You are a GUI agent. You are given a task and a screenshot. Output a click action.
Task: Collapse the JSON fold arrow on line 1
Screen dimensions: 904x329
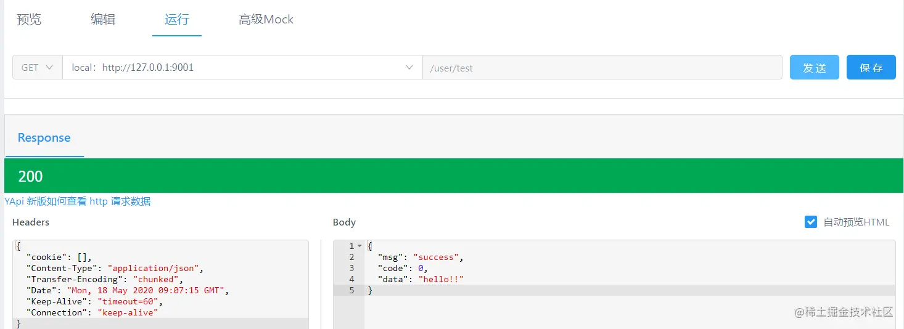pyautogui.click(x=360, y=246)
